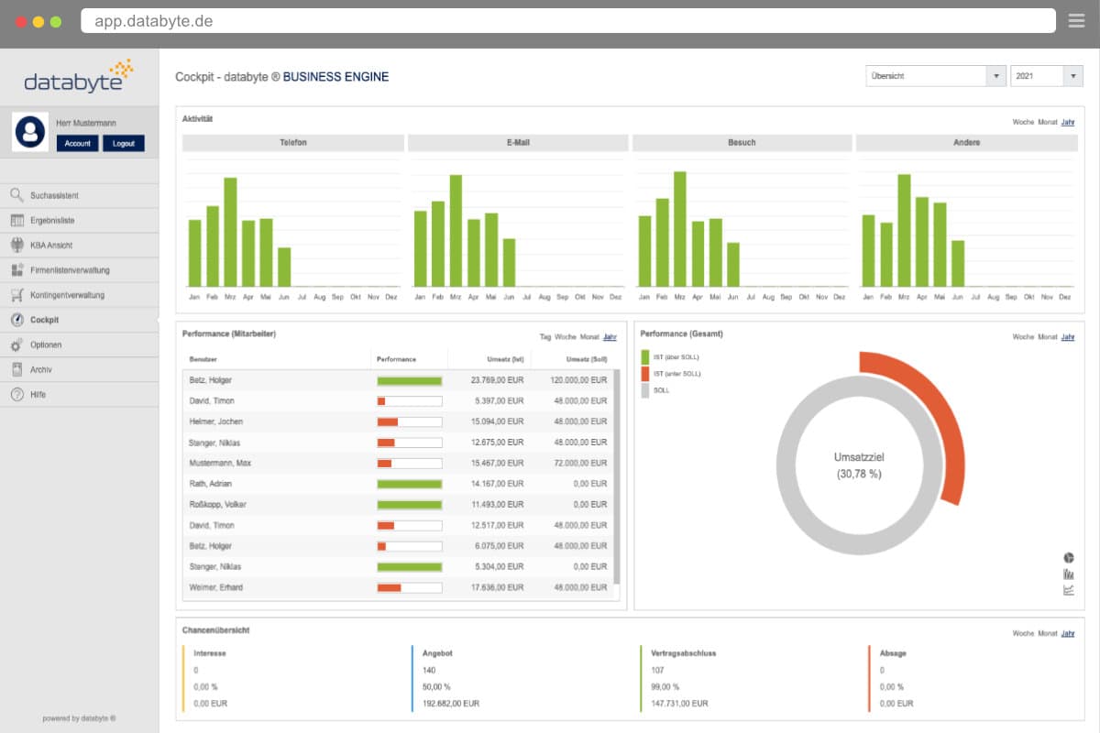Screen dimensions: 1100x733
Task: Open the 2021 year dropdown
Action: tap(1047, 76)
